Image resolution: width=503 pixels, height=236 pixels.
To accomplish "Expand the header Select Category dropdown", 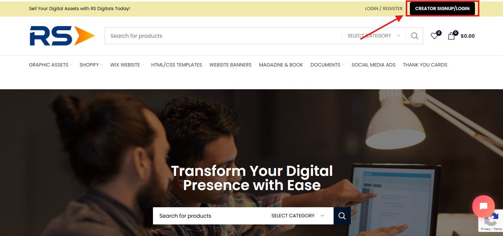I will click(x=374, y=36).
